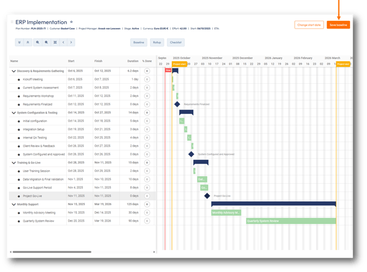This screenshot has width=367, height=272.
Task: Collapse the Monthly Support group
Action: [x=14, y=204]
